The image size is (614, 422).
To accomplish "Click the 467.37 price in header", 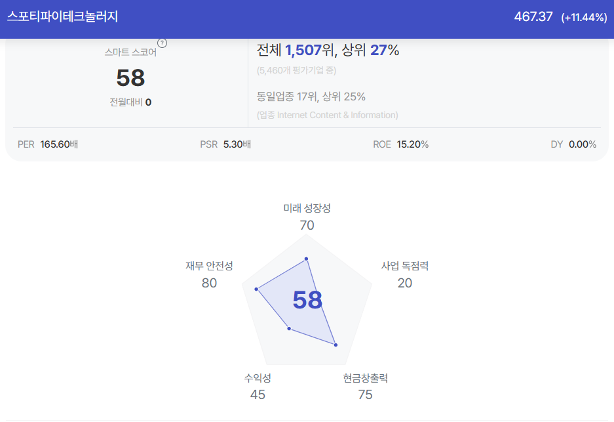I will [533, 17].
